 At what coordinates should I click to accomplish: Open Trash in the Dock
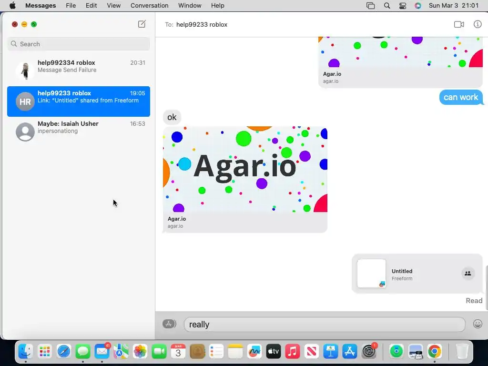462,352
